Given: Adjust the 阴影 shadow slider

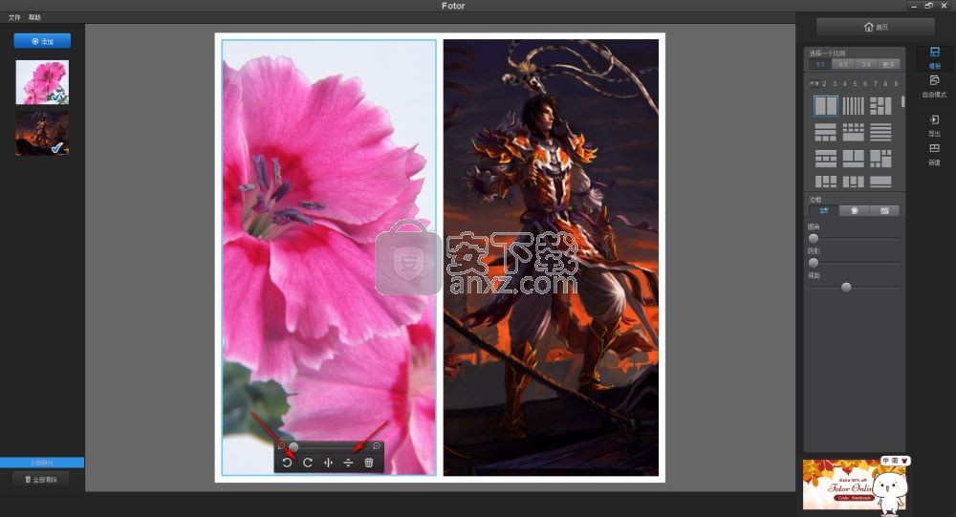Looking at the screenshot, I should click(814, 263).
